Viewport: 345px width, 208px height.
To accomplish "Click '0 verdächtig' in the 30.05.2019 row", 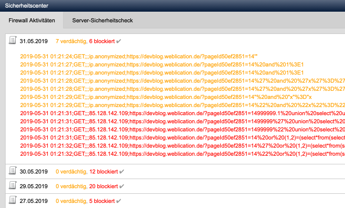I will coord(72,171).
